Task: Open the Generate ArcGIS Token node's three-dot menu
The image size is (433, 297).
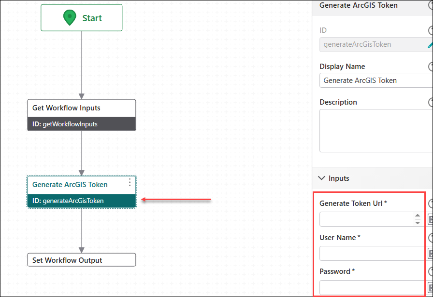Action: 130,183
